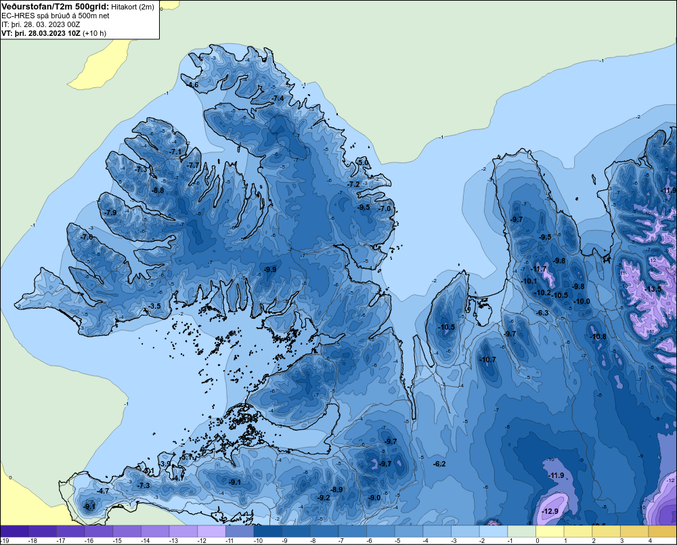Click the legend swatch between -10 and -9
The height and width of the screenshot is (545, 677).
pyautogui.click(x=267, y=531)
